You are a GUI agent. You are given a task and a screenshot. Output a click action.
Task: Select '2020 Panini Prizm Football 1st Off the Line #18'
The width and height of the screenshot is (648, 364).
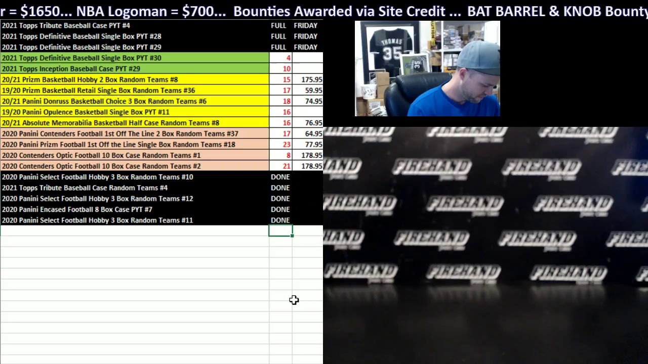tap(135, 145)
